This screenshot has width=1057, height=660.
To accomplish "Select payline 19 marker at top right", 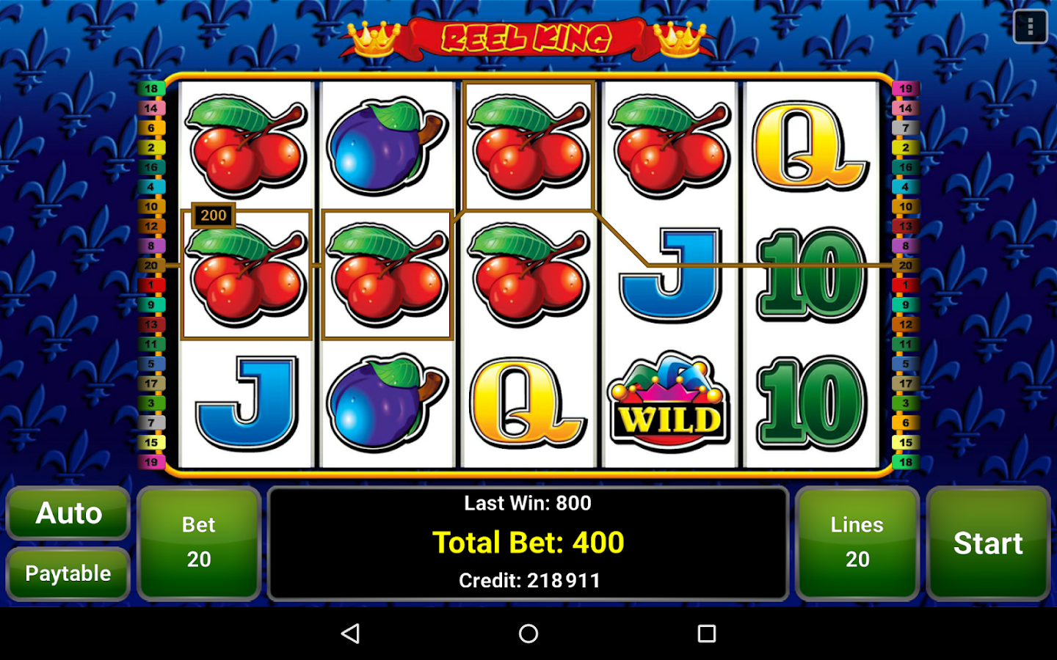I will point(905,89).
